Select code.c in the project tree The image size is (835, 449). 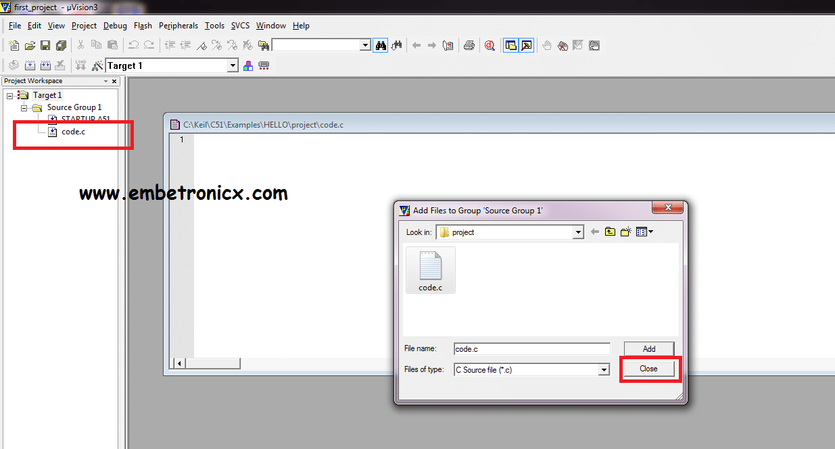point(73,132)
